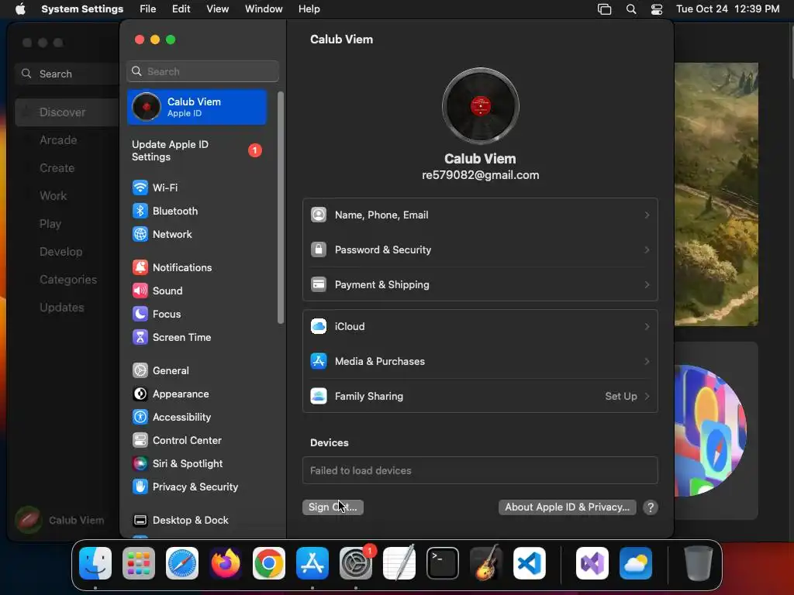Open the File menu
This screenshot has width=794, height=595.
[x=148, y=9]
